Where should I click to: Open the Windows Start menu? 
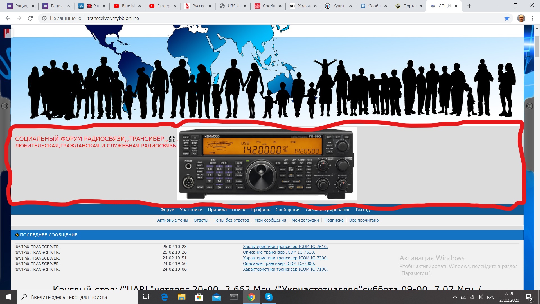(x=8, y=297)
